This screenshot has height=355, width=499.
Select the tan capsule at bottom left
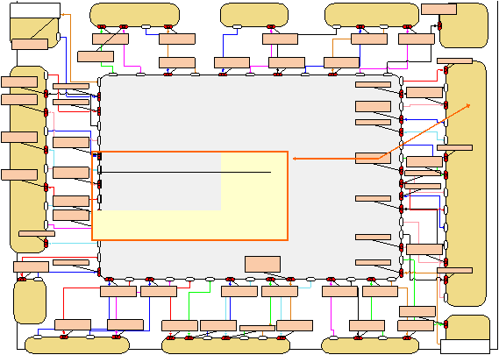[x=77, y=345]
